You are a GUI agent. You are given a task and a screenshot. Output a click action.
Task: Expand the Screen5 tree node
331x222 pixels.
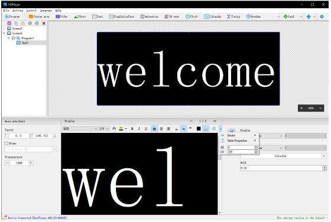click(x=4, y=28)
